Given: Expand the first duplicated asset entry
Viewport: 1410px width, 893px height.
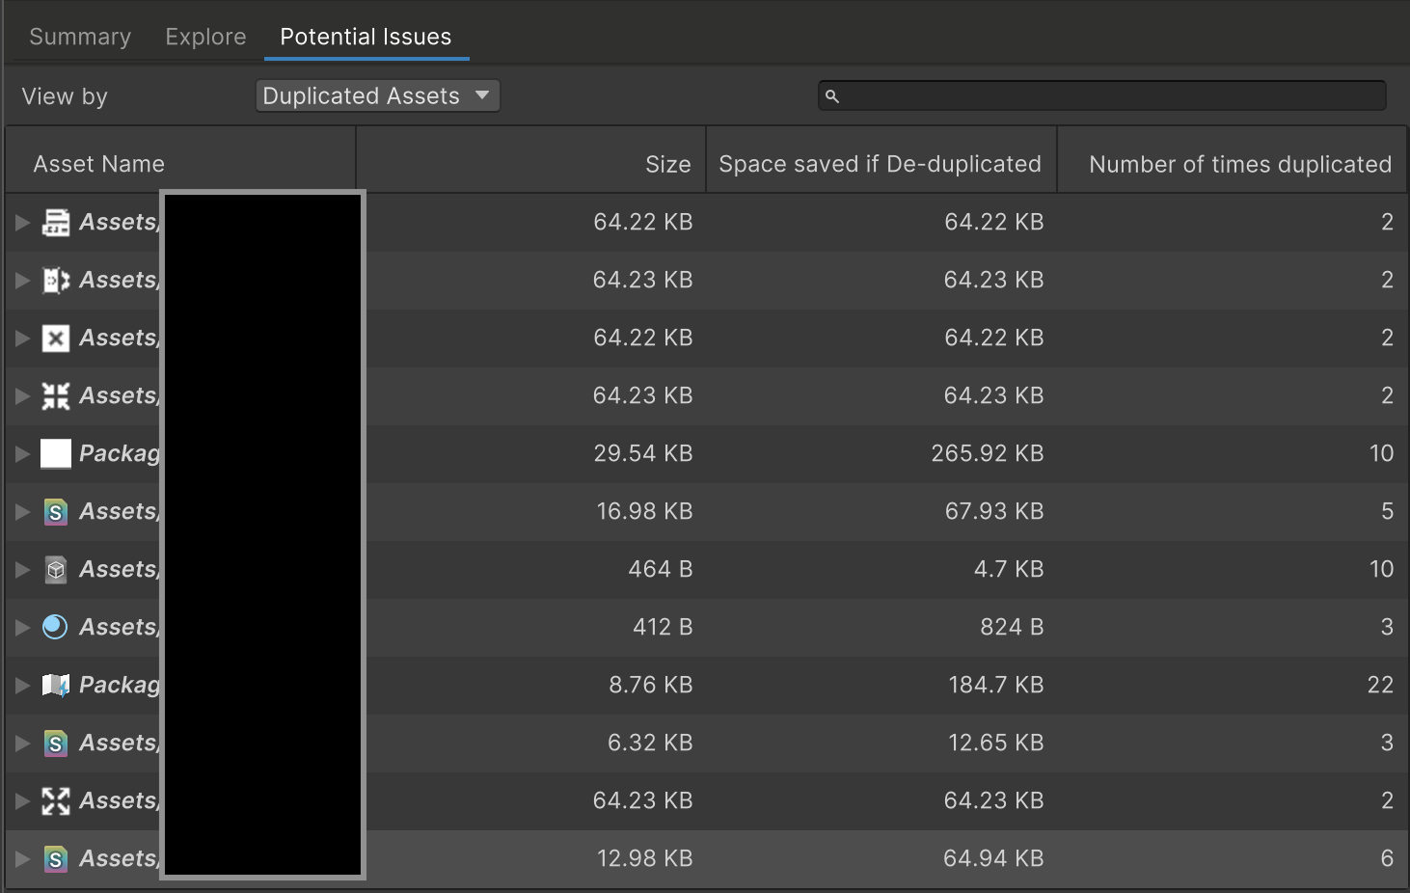Looking at the screenshot, I should (x=21, y=222).
